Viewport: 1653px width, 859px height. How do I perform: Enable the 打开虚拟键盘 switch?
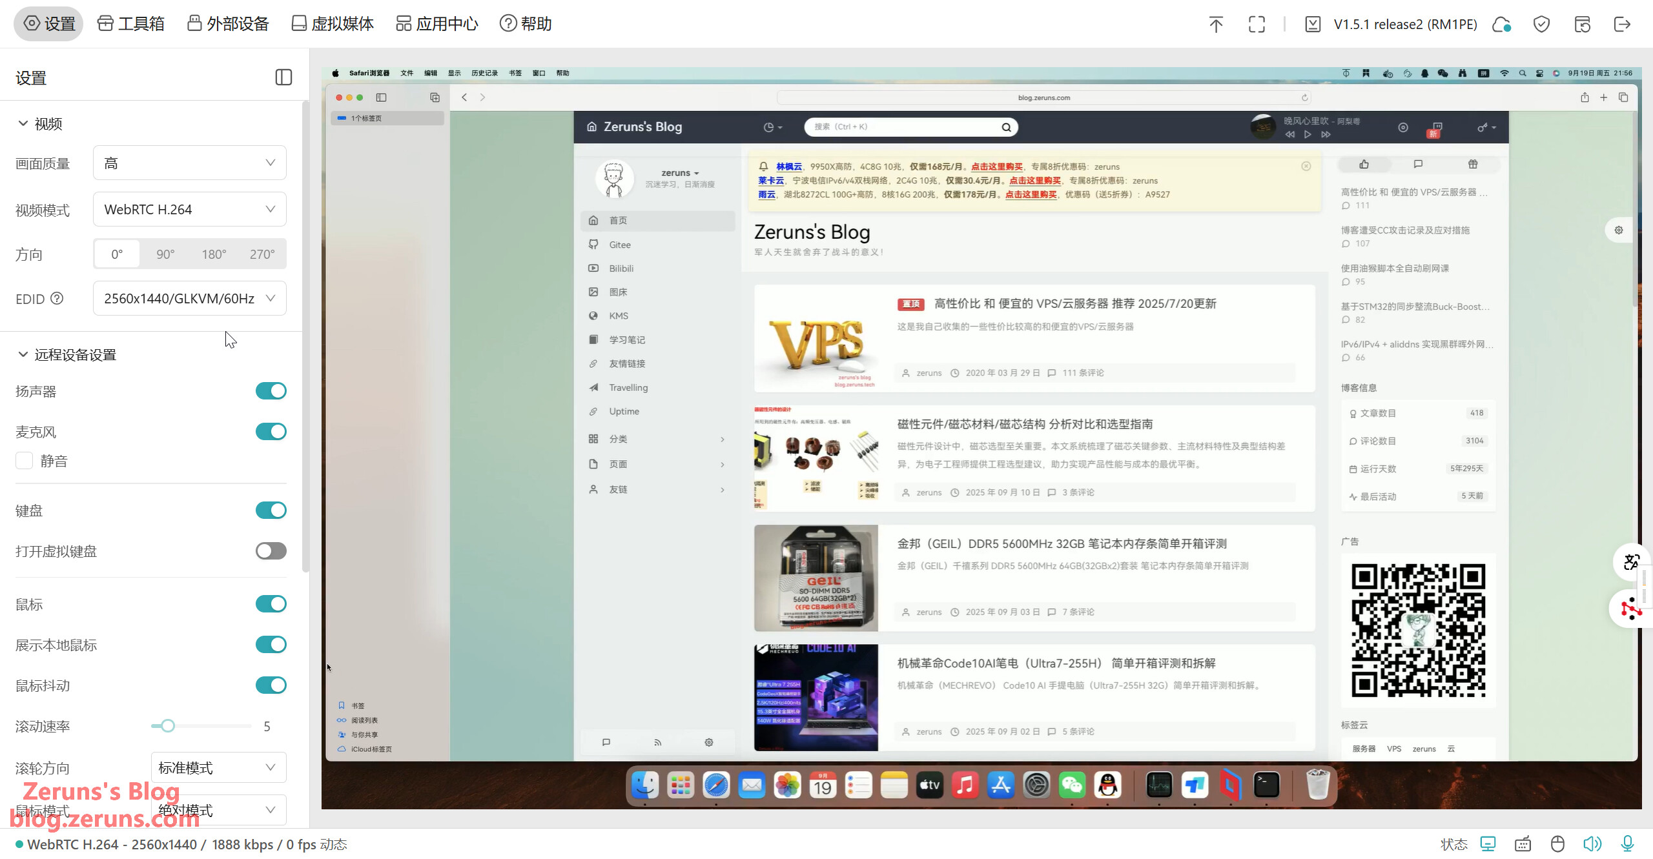pos(271,551)
